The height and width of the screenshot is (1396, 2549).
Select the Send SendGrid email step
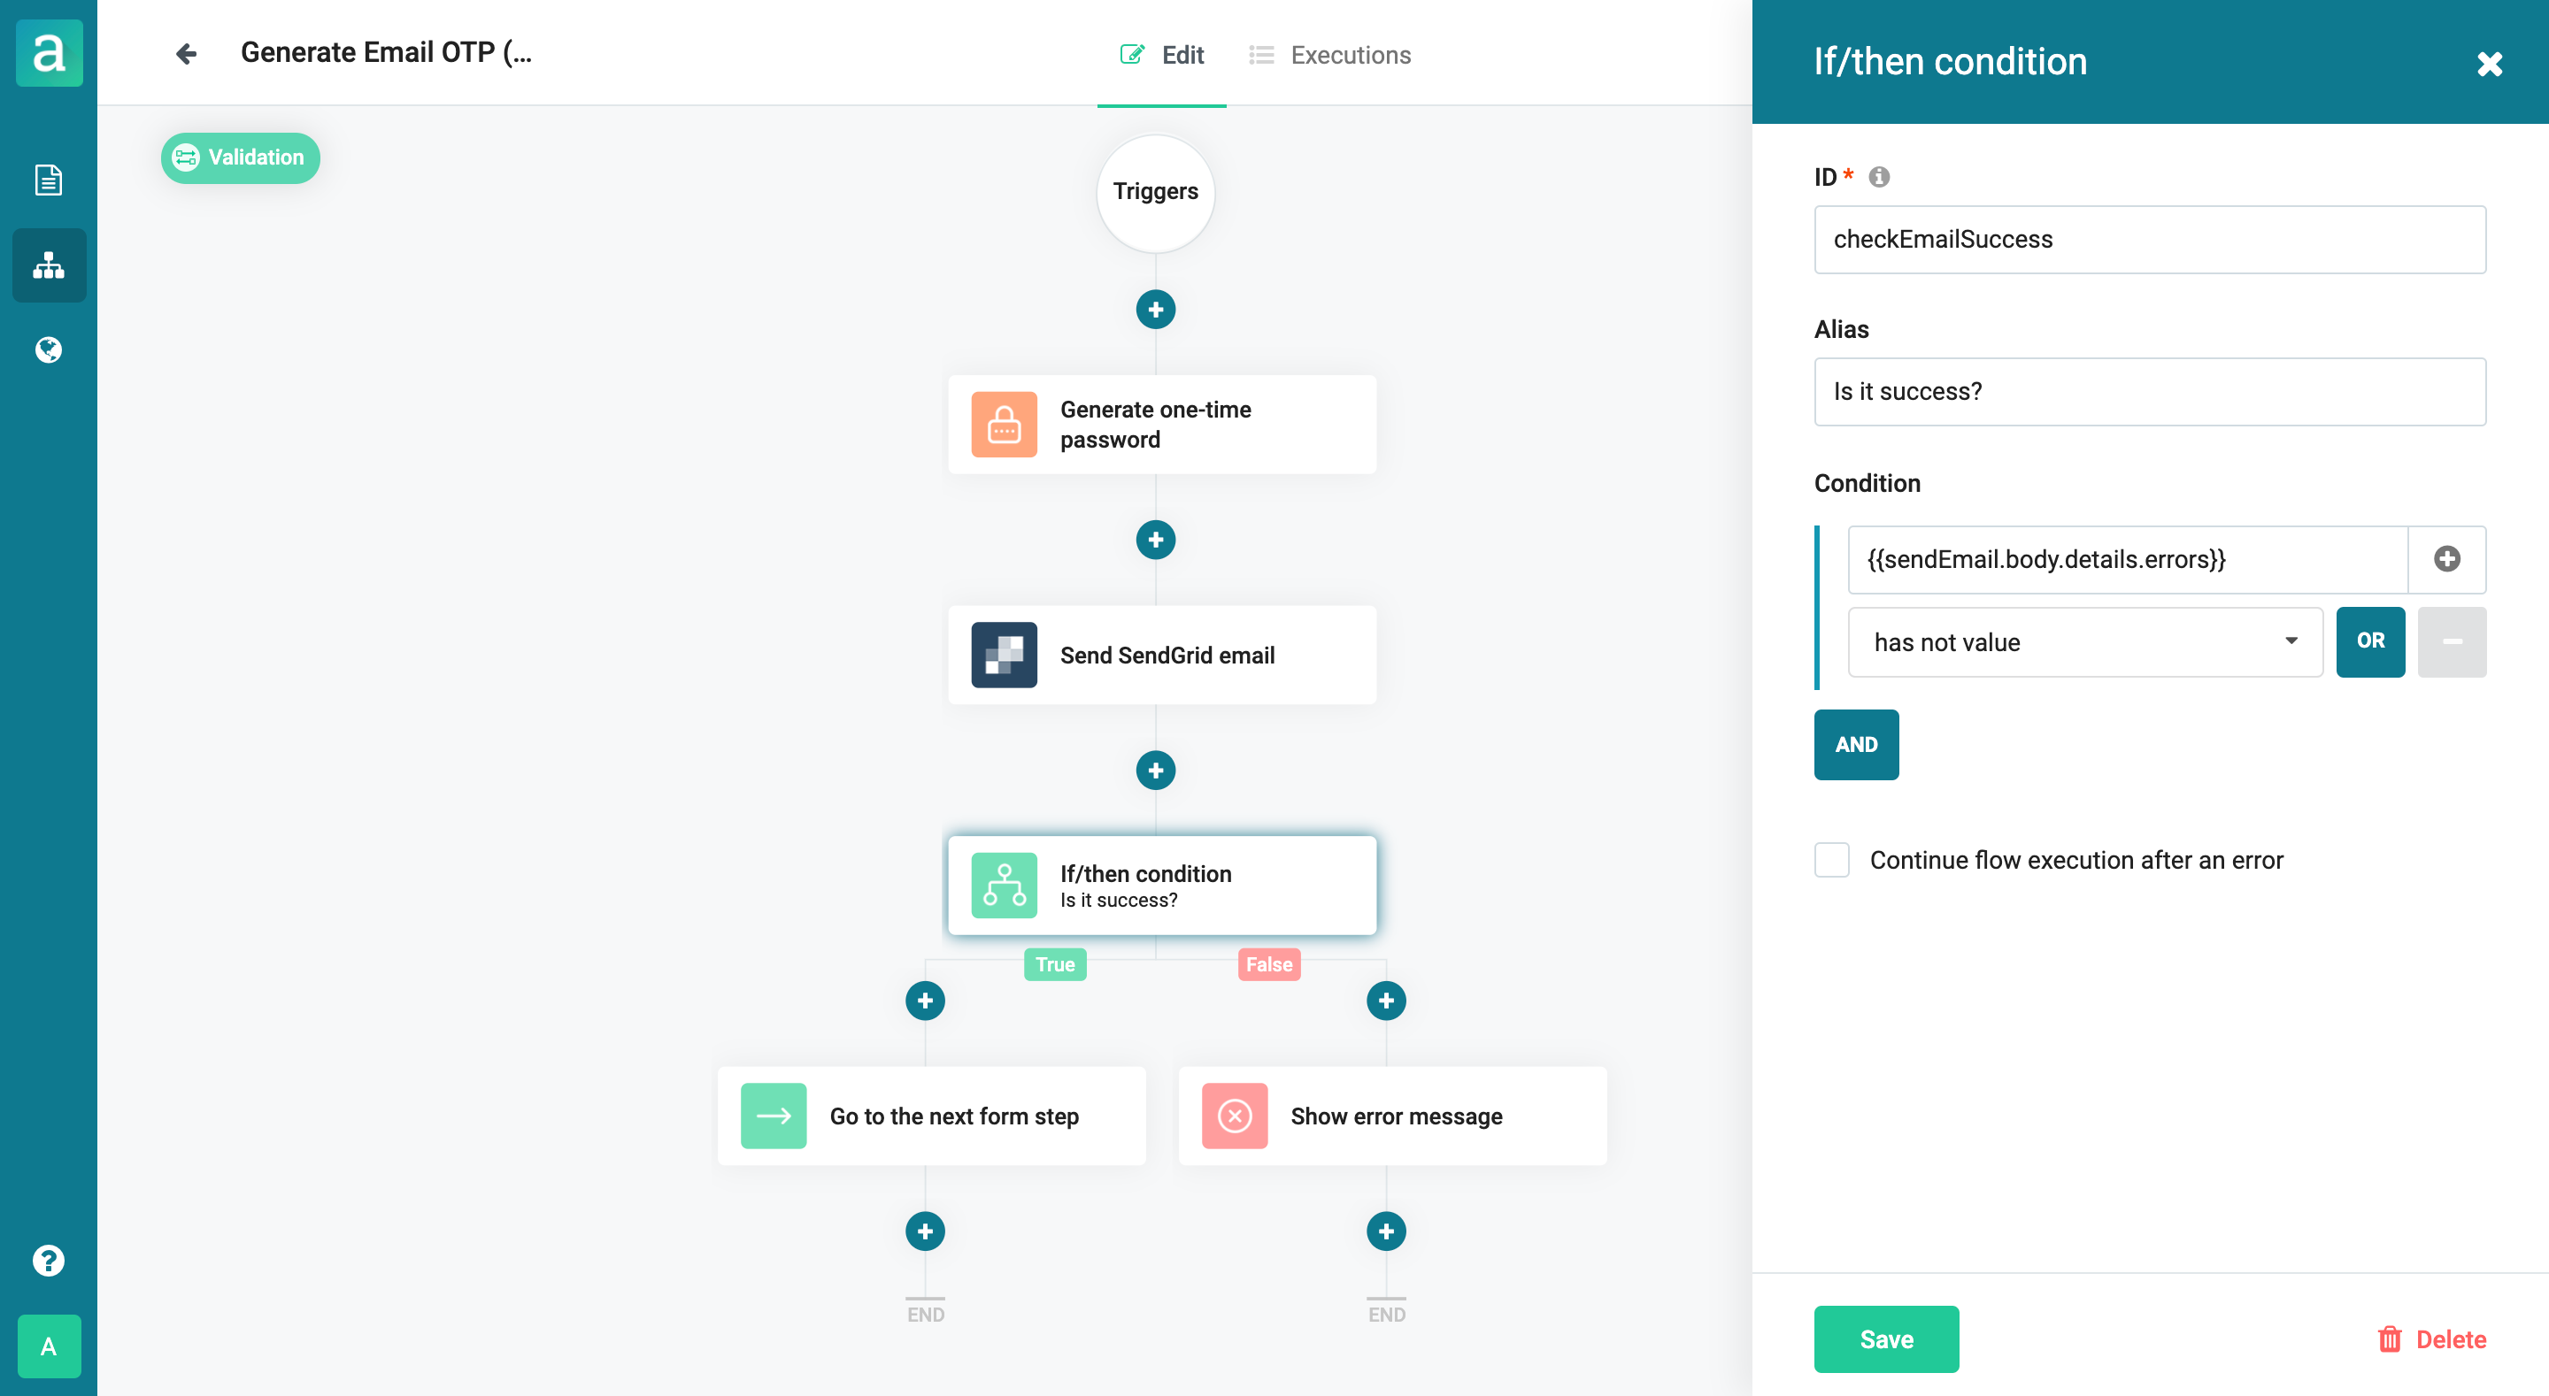click(1162, 655)
